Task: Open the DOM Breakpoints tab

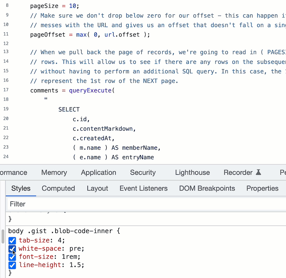Action: pyautogui.click(x=207, y=188)
